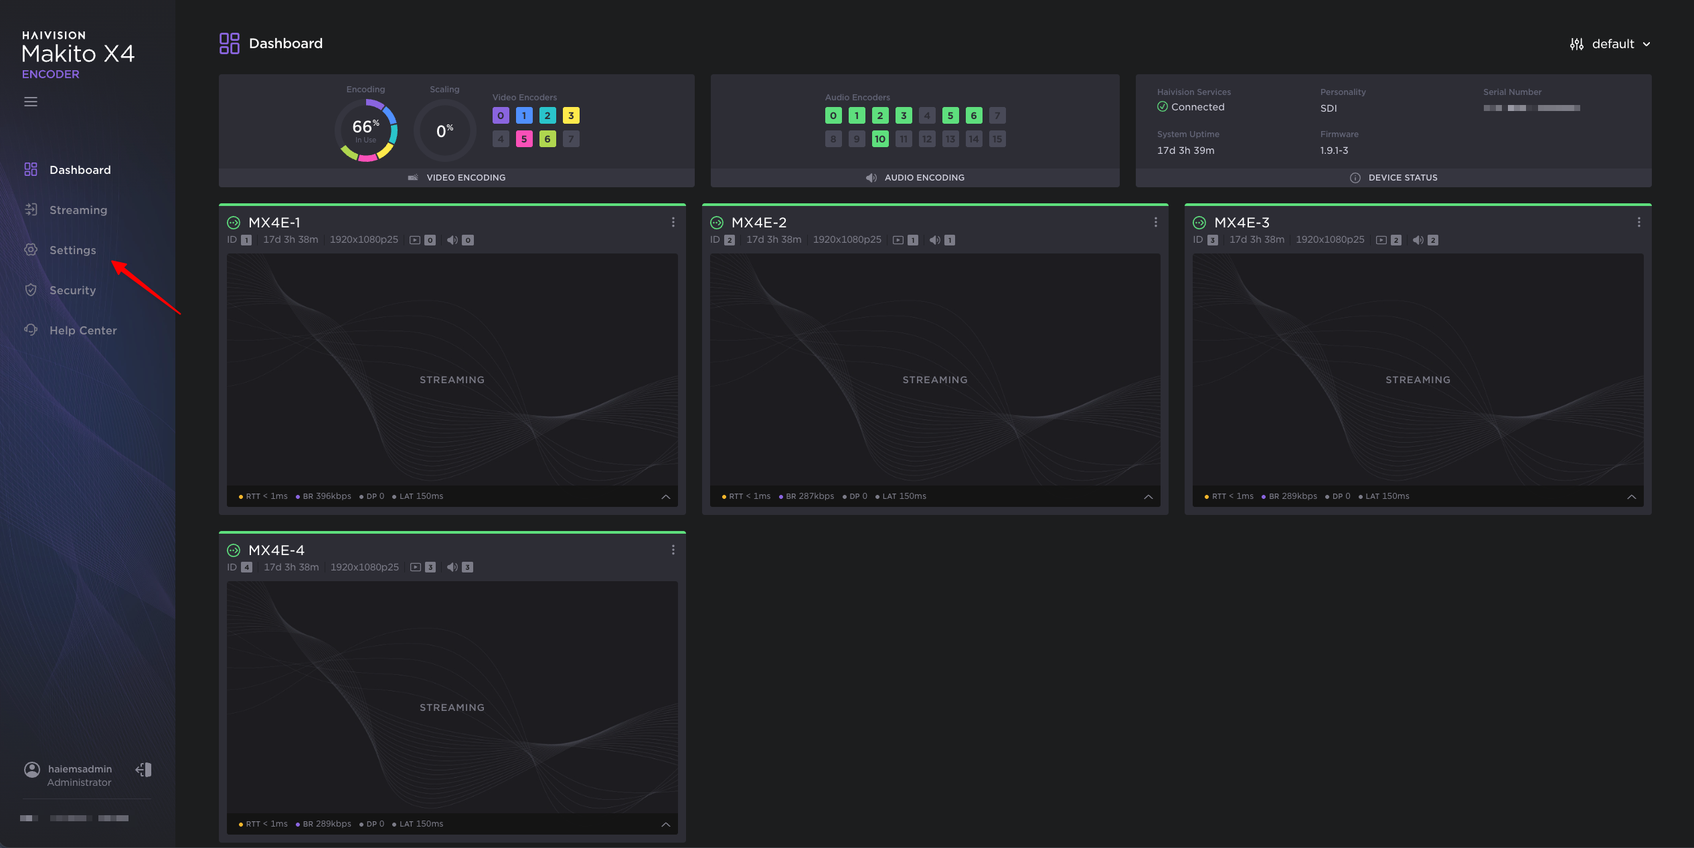
Task: Click the preset sliders icon beside default
Action: (1577, 44)
